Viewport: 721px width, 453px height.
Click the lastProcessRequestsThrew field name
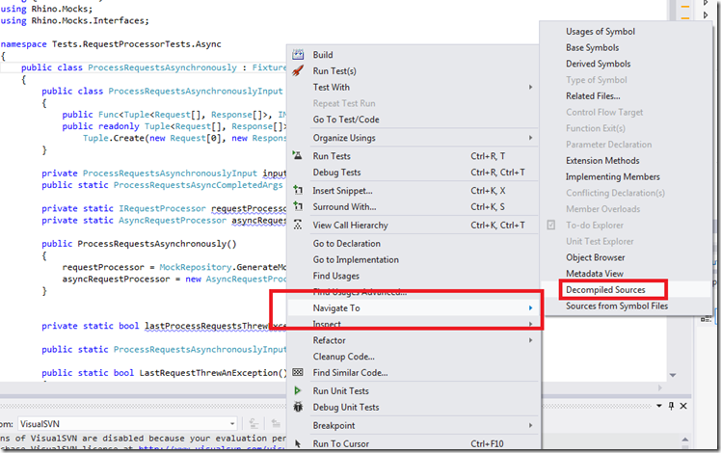point(215,326)
